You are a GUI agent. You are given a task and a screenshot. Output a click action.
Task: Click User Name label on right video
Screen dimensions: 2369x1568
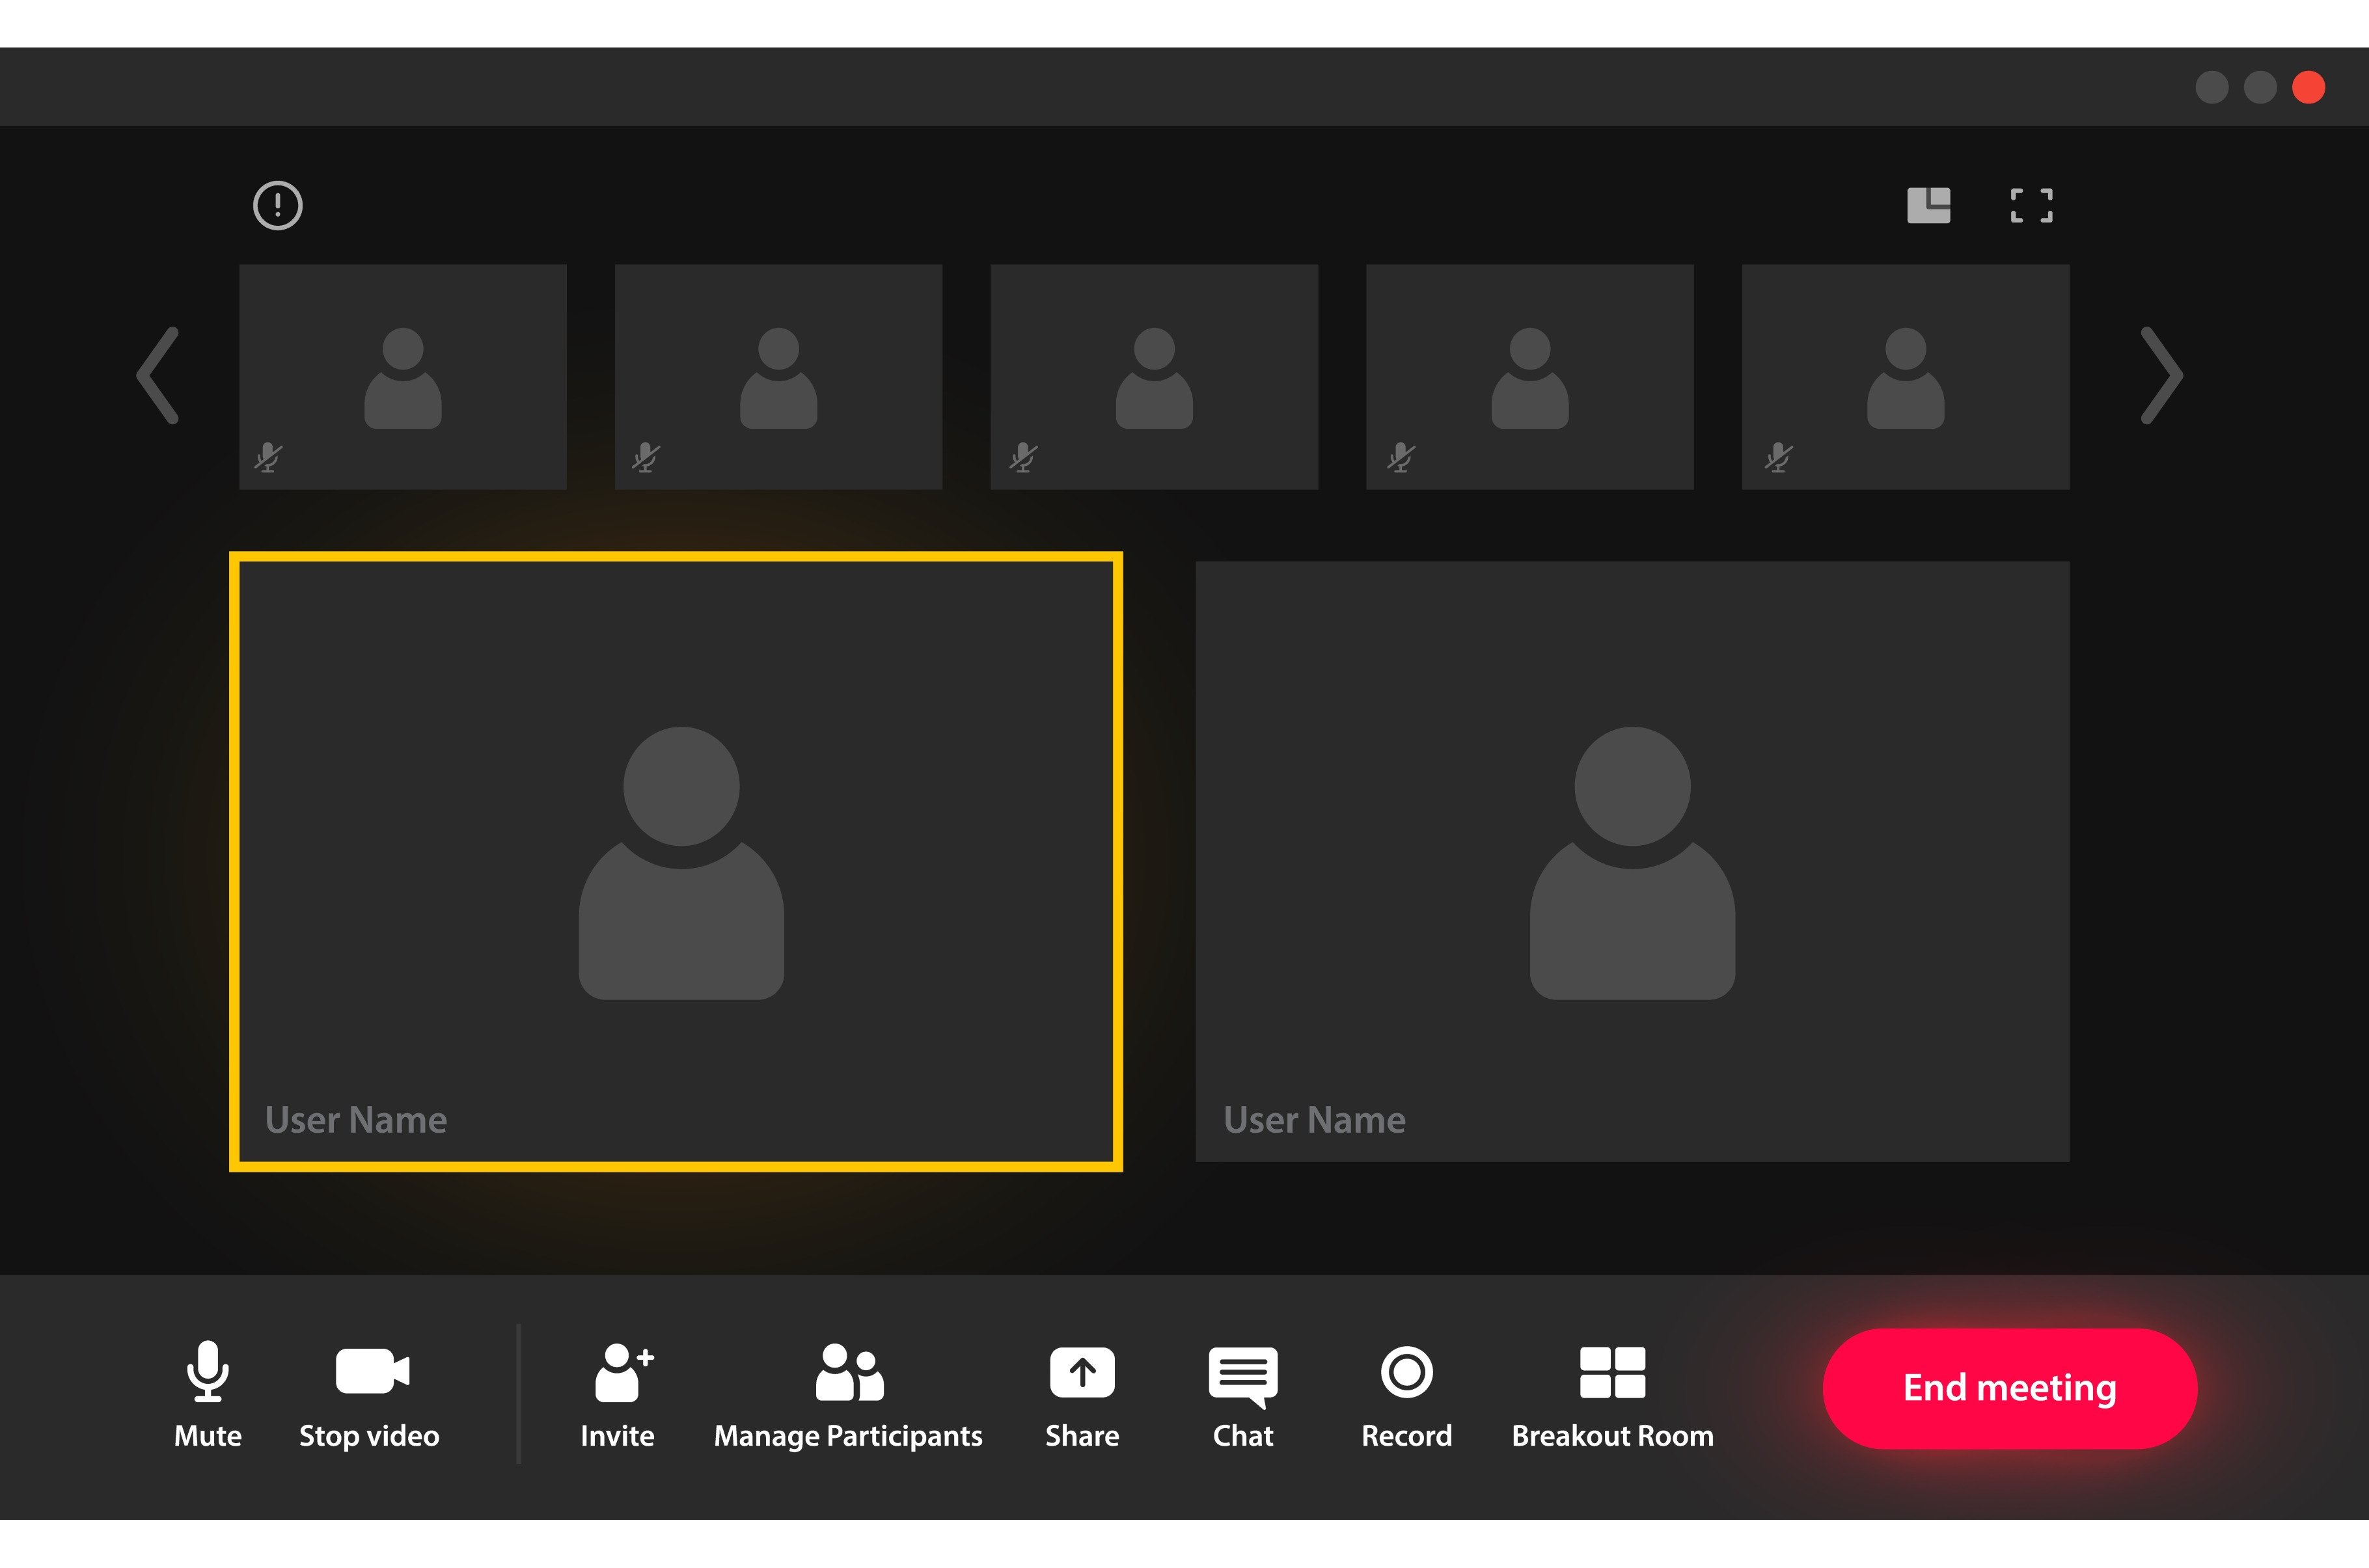1314,1120
